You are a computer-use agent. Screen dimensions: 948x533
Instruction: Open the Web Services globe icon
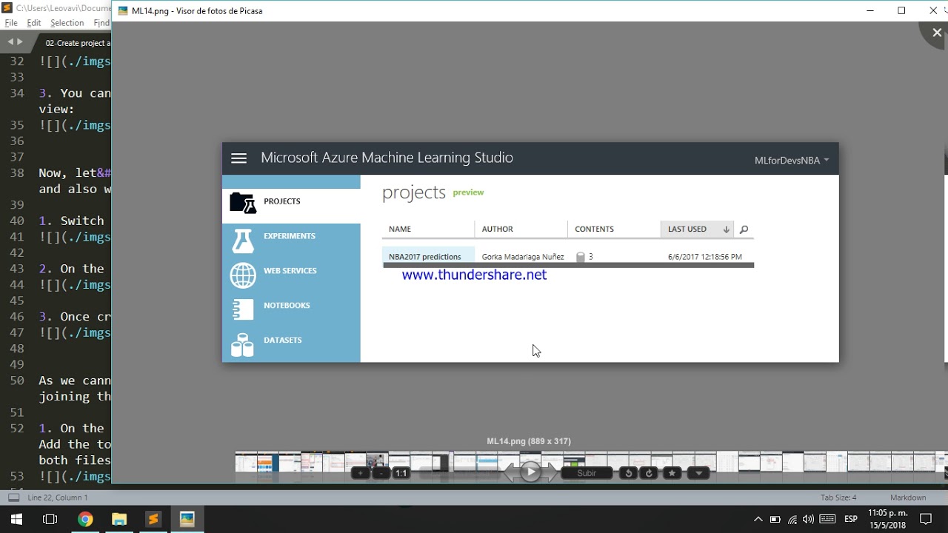(x=243, y=275)
